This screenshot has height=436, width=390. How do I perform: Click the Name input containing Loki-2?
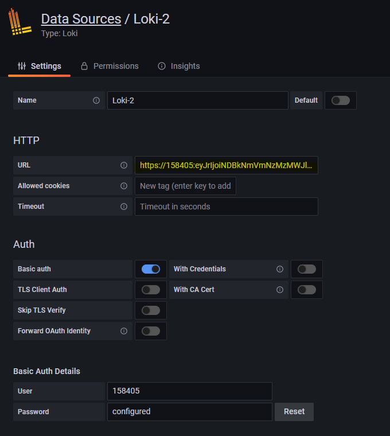[198, 100]
